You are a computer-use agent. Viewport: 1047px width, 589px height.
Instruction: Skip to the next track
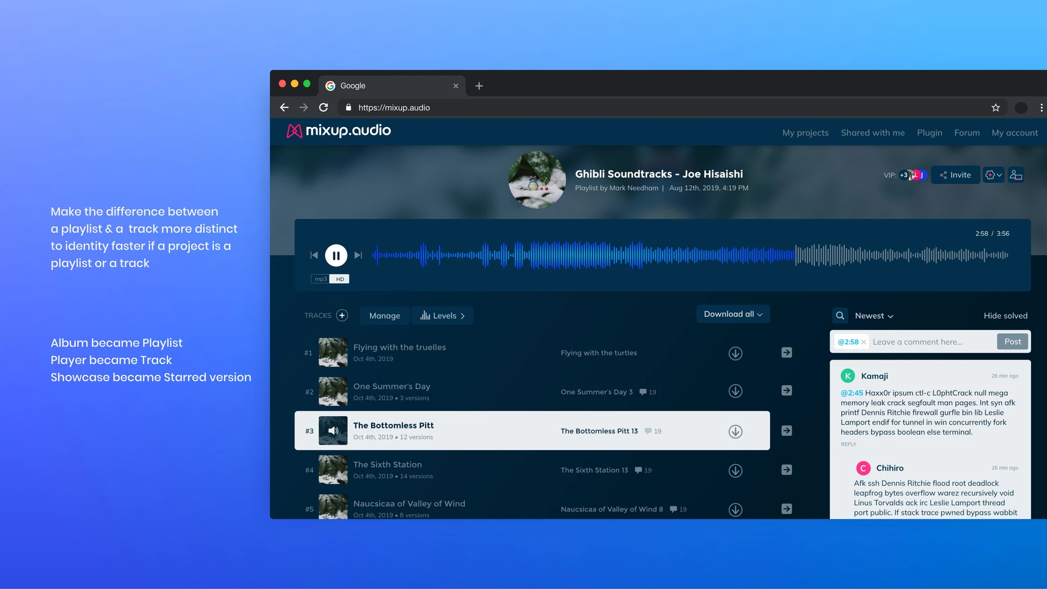coord(358,255)
